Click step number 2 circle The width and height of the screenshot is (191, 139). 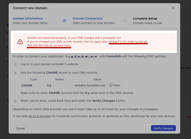(x=16, y=73)
